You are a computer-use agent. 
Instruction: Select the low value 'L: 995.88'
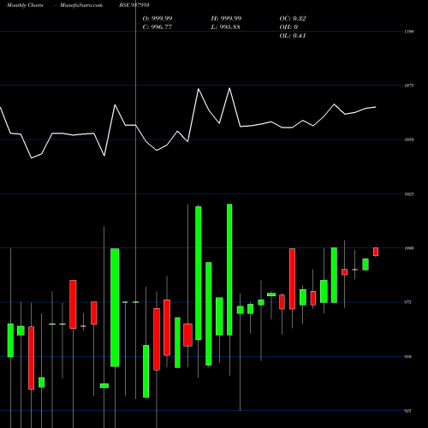225,27
